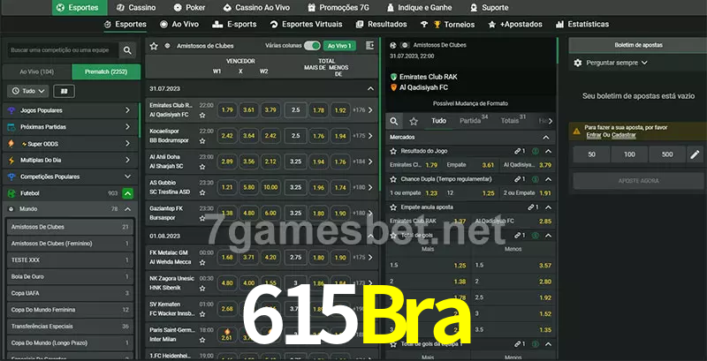Star the AS Gubbio match
Screen dimensions: 707x361
coord(202,192)
